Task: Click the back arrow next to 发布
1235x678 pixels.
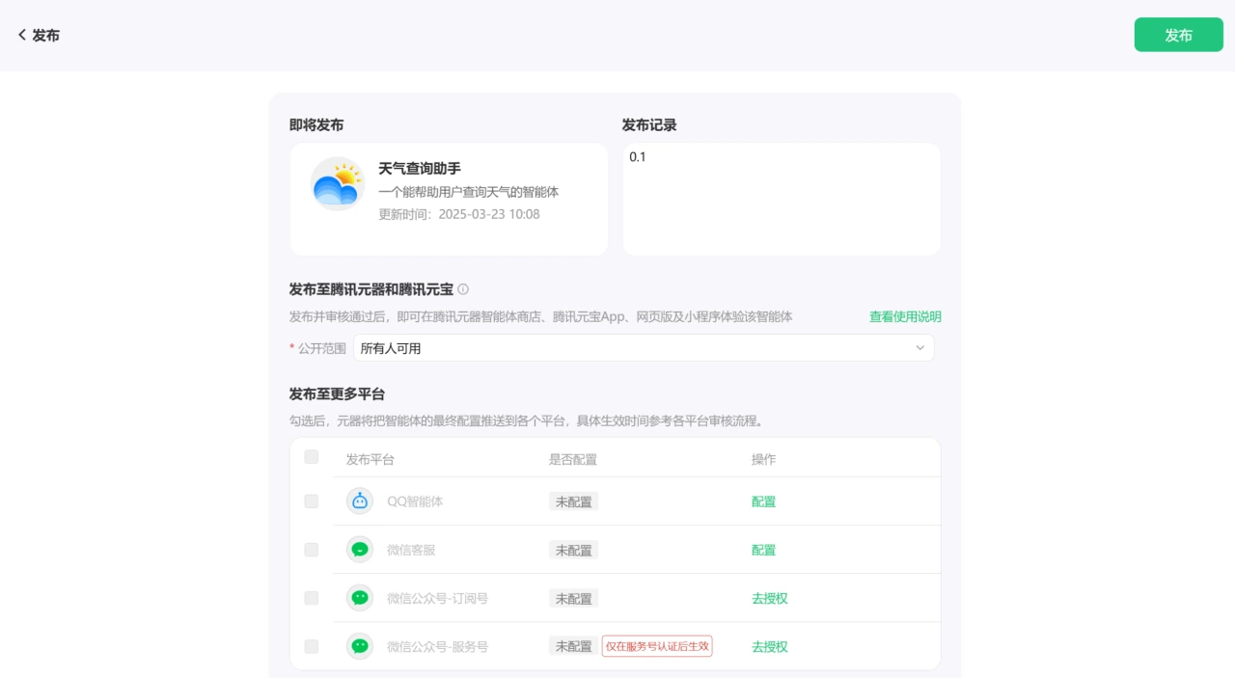Action: [x=22, y=35]
